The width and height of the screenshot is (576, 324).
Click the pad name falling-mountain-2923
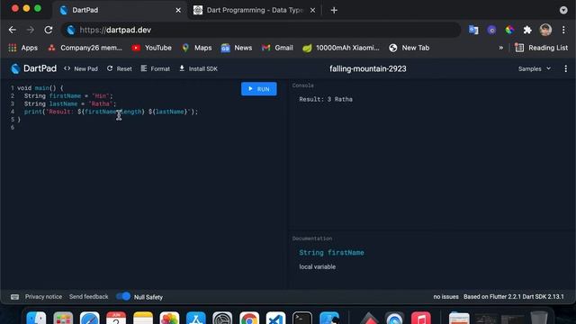pos(368,68)
